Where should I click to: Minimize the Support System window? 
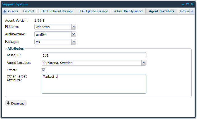pyautogui.click(x=183, y=4)
